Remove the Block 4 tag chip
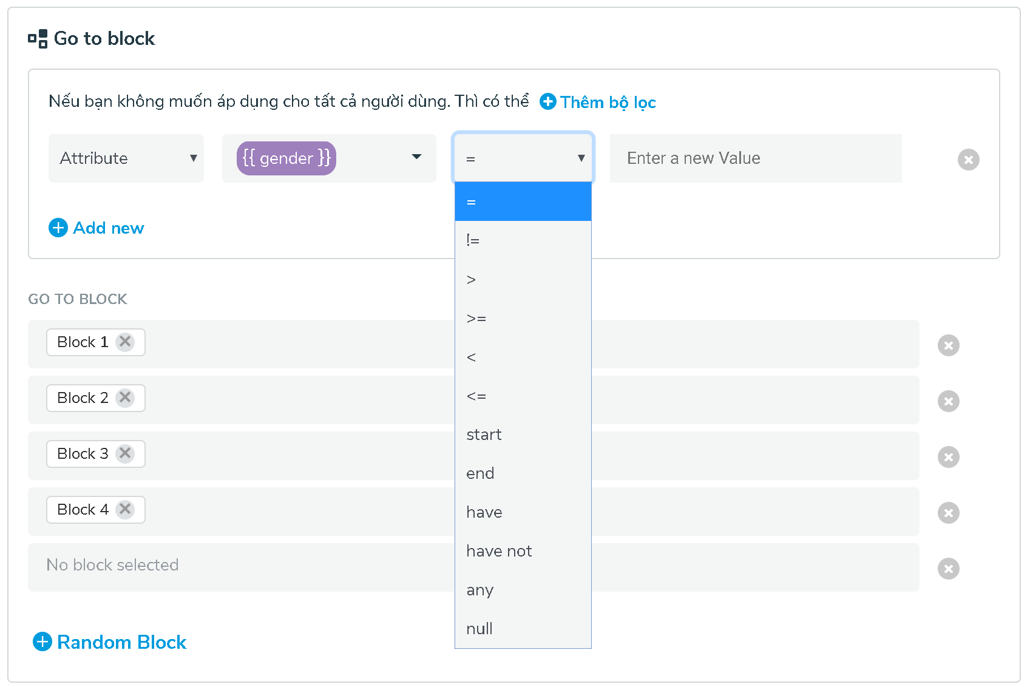 pyautogui.click(x=125, y=509)
